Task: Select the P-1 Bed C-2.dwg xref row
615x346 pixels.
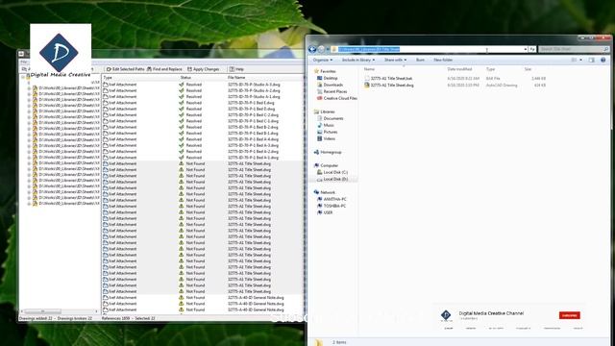Action: click(203, 115)
